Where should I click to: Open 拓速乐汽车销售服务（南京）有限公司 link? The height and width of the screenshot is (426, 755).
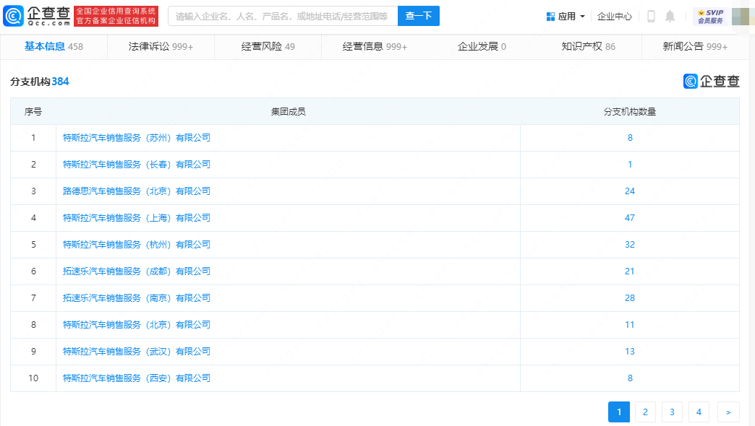point(136,298)
